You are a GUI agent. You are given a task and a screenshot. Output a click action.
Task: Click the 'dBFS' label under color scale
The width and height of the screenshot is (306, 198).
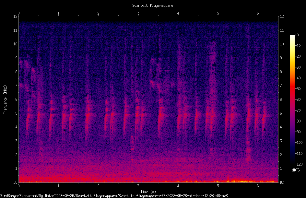(x=296, y=170)
